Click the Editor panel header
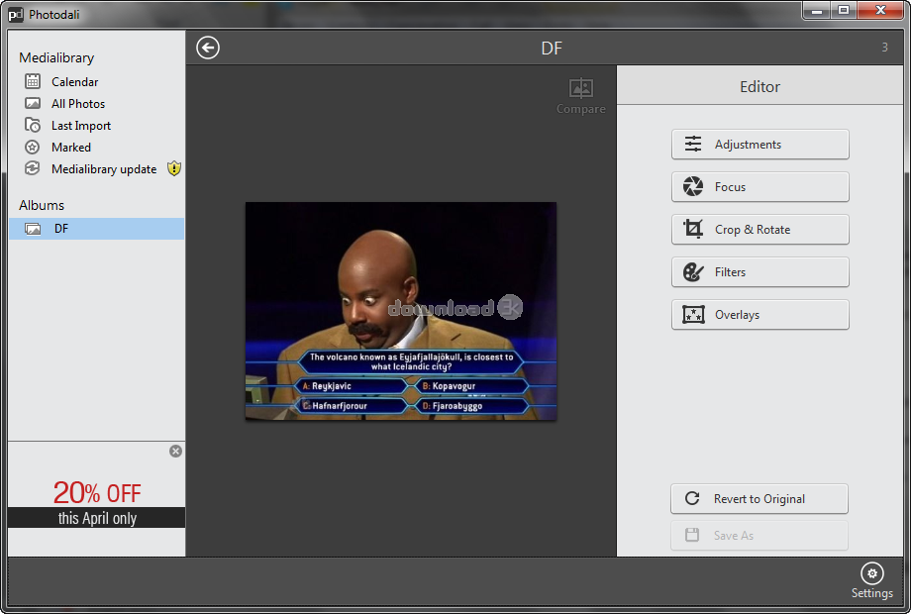Viewport: 911px width, 614px height. (759, 86)
